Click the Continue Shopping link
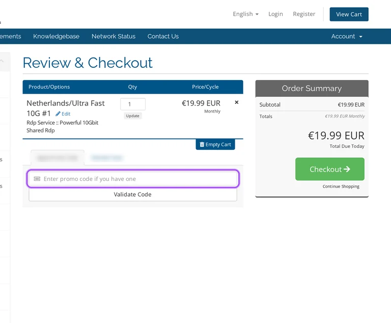The image size is (391, 323). [x=341, y=186]
